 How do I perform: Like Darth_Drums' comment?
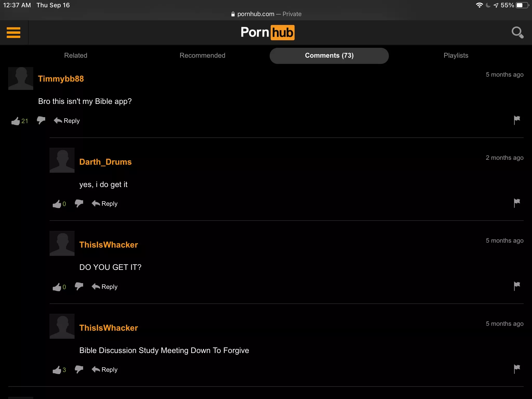pos(57,204)
